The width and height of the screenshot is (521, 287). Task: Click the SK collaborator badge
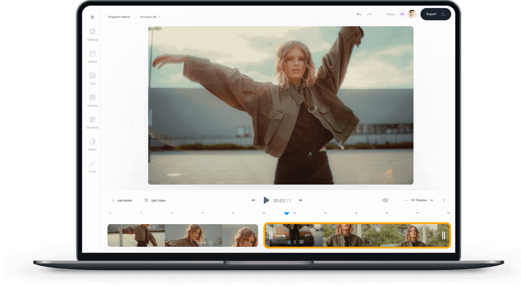click(x=402, y=14)
